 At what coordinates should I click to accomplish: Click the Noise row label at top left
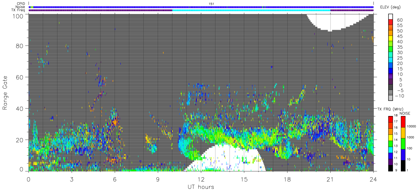21,7
